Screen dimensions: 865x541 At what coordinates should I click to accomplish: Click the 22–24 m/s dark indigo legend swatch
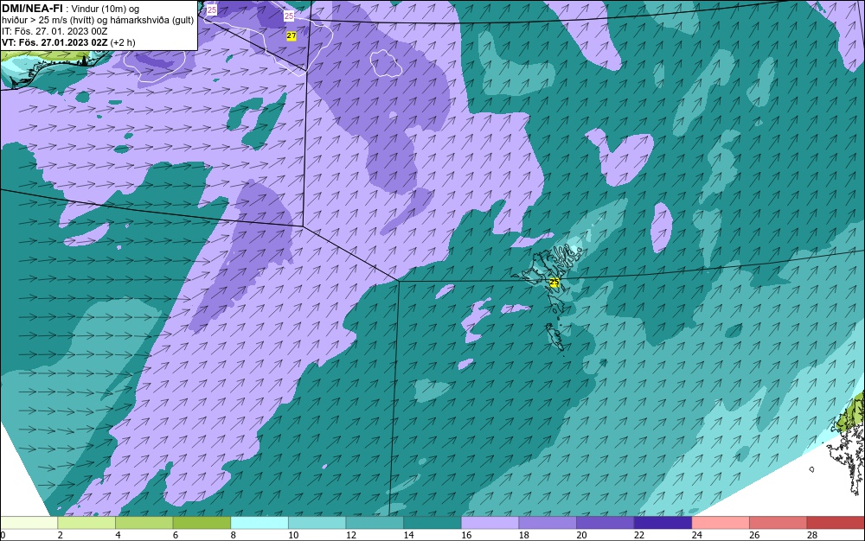coord(663,522)
